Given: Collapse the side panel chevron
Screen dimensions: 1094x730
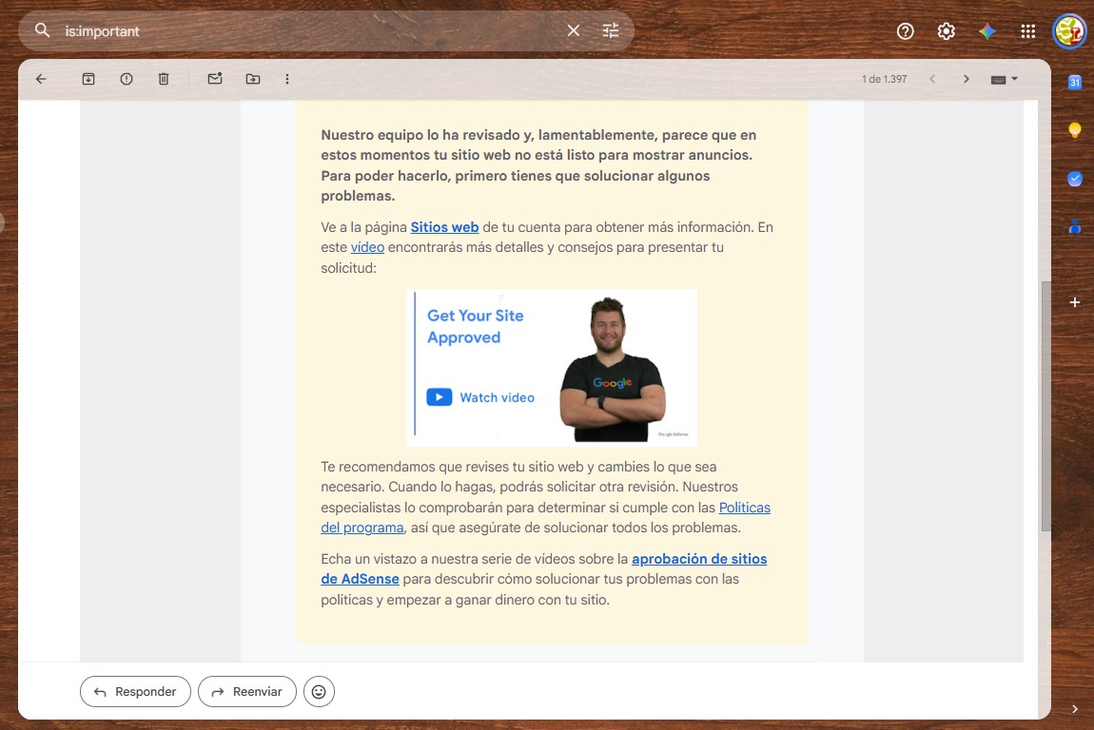Looking at the screenshot, I should [1074, 708].
